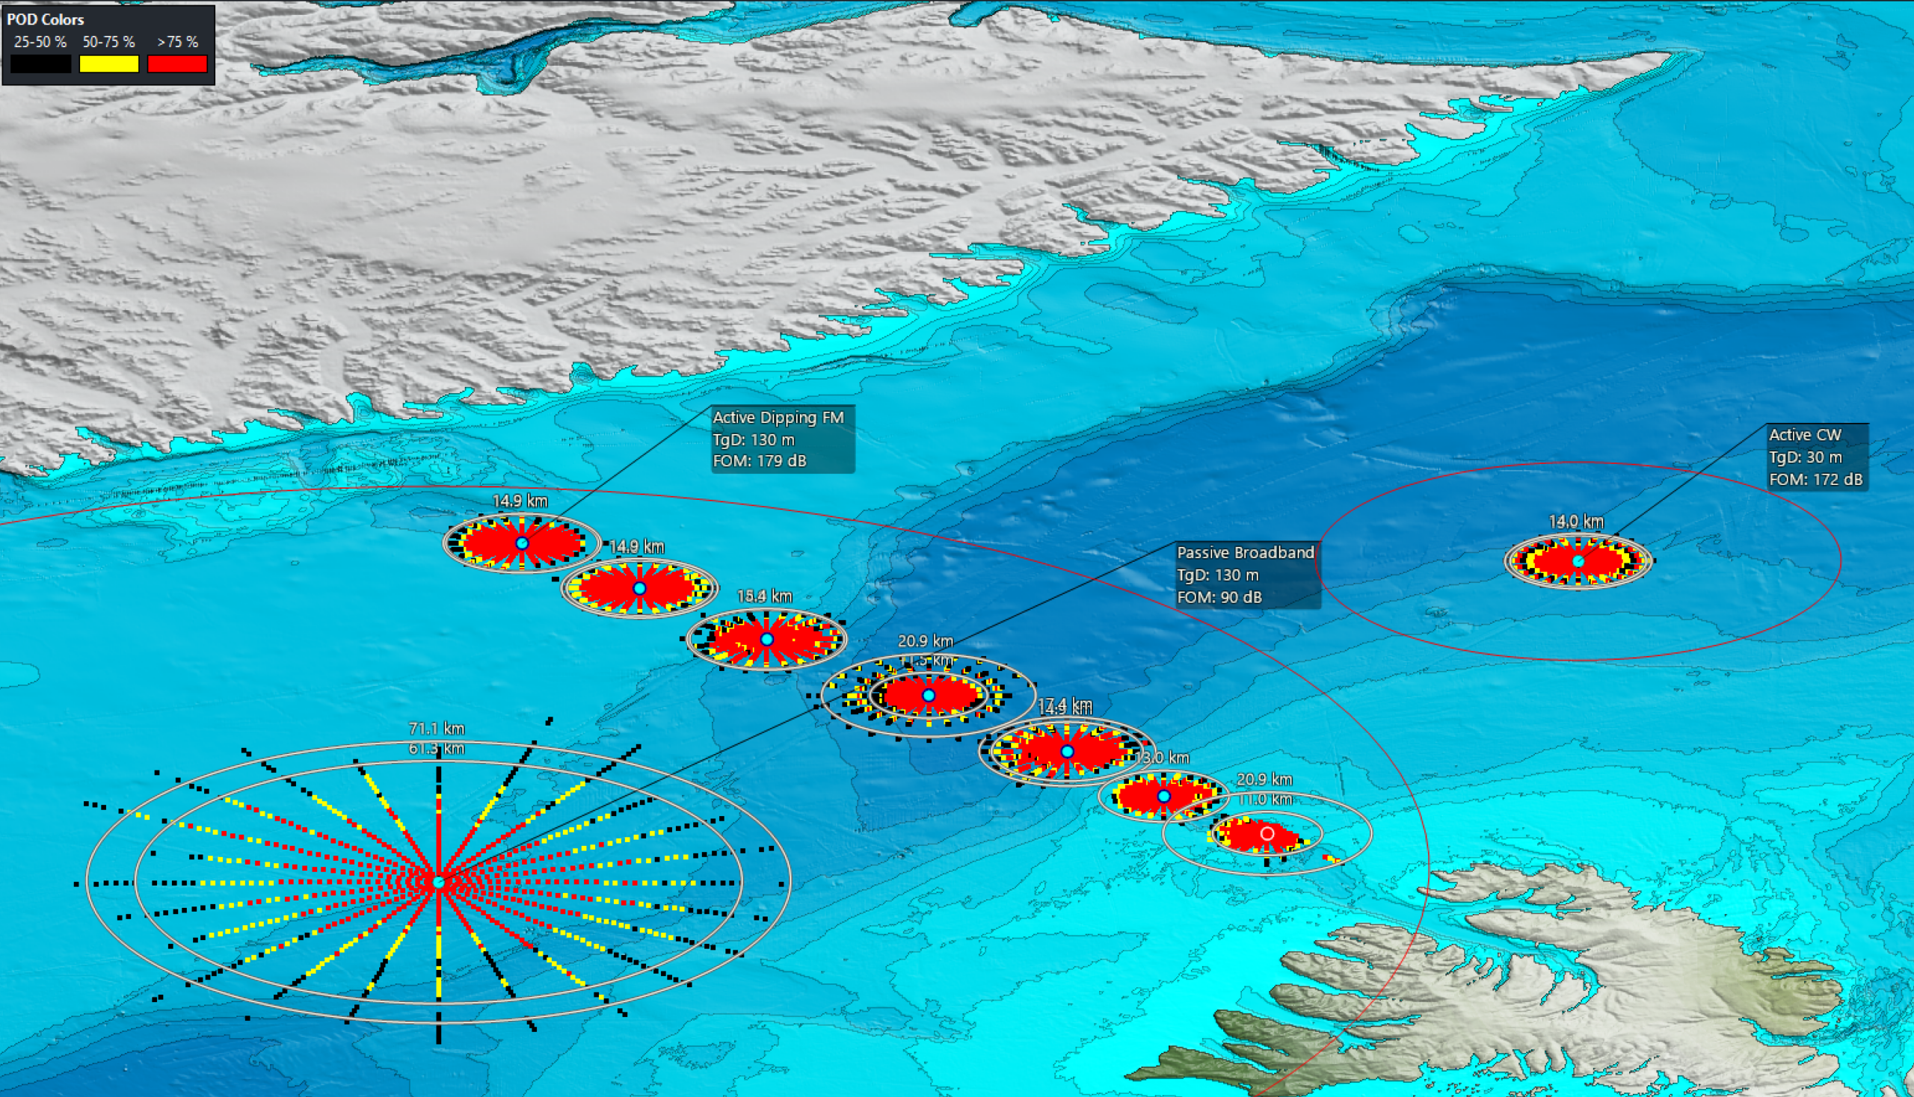Click the '20.9 km' label above the 11.0 km label
The image size is (1914, 1097).
(1264, 779)
